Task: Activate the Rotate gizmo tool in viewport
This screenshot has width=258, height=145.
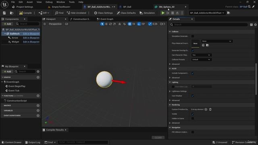Action: [x=110, y=24]
